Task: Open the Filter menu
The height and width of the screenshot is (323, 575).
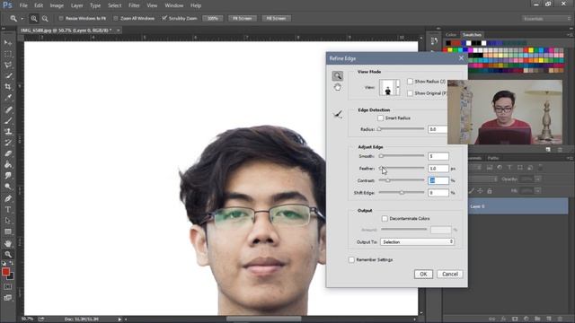Action: (134, 5)
